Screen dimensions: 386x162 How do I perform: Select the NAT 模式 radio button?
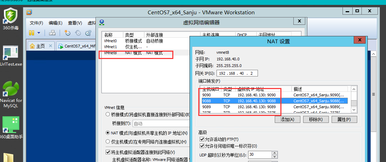108,133
